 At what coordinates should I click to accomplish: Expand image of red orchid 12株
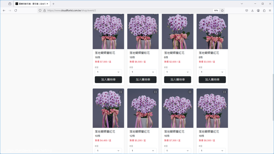155,92
